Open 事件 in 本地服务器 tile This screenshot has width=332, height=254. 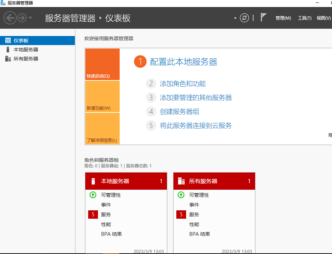point(106,205)
